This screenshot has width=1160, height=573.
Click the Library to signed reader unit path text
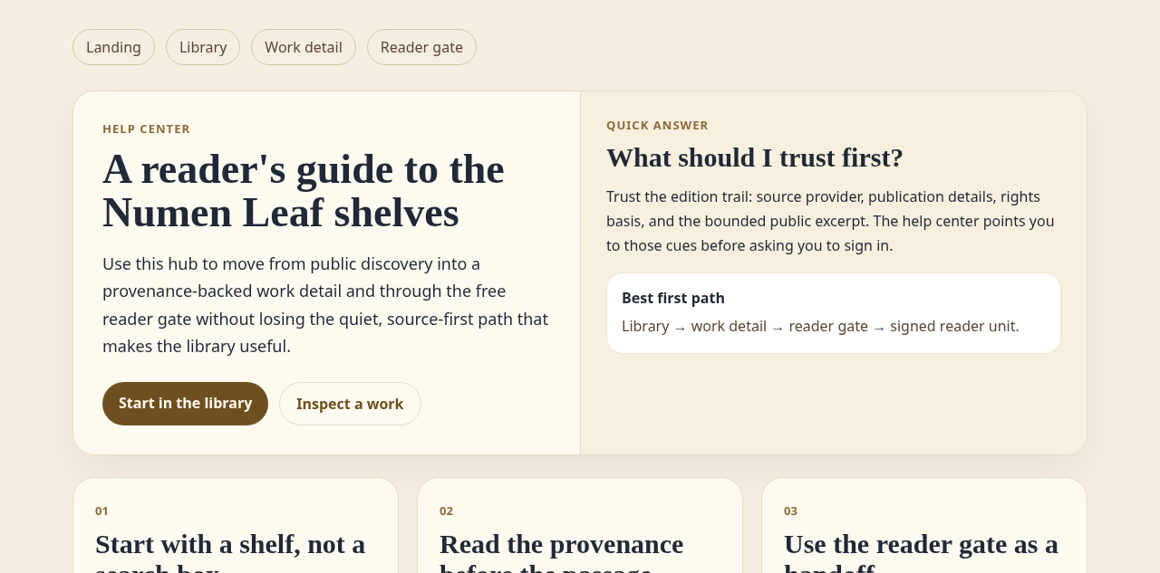(820, 326)
